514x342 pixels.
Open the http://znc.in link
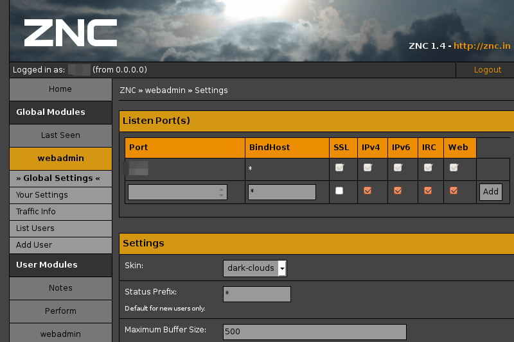click(482, 46)
